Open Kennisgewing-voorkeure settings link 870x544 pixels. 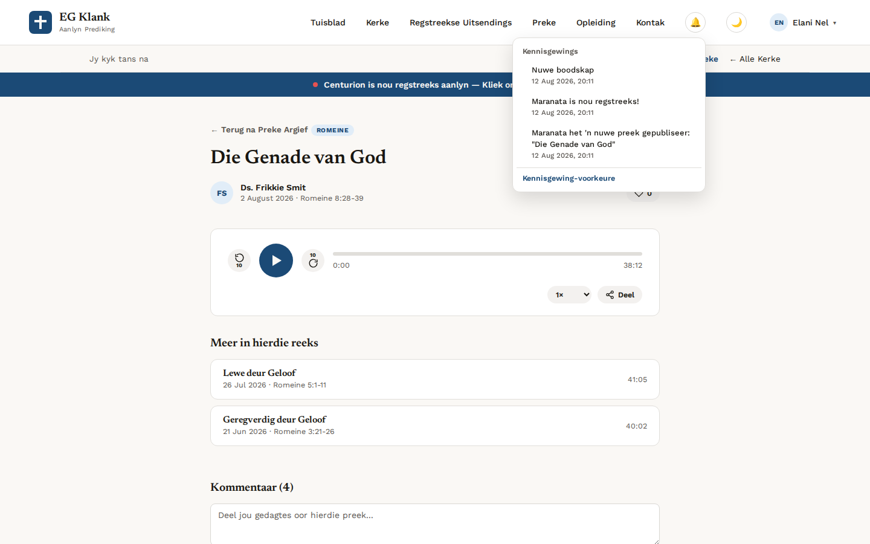pos(569,178)
